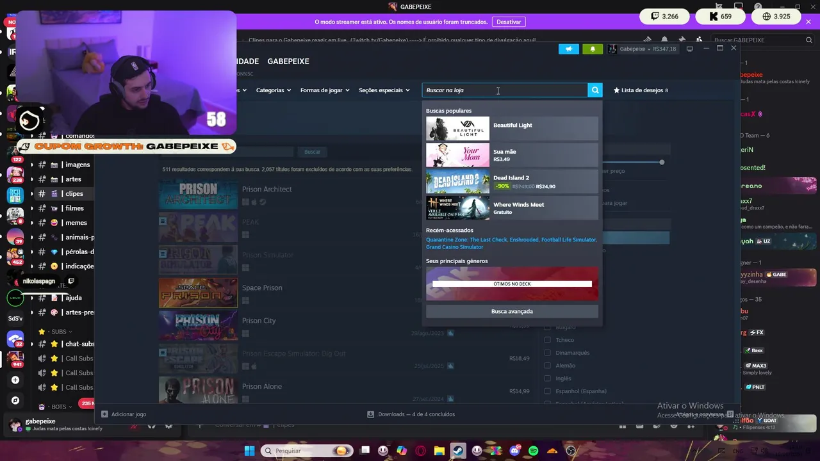Open SdS'v Discord server icon
820x461 pixels.
[x=15, y=318]
